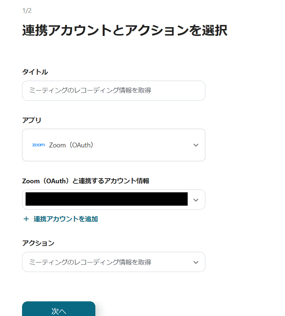Click the chevron arrow in the アクション field
The height and width of the screenshot is (316, 285).
[196, 262]
